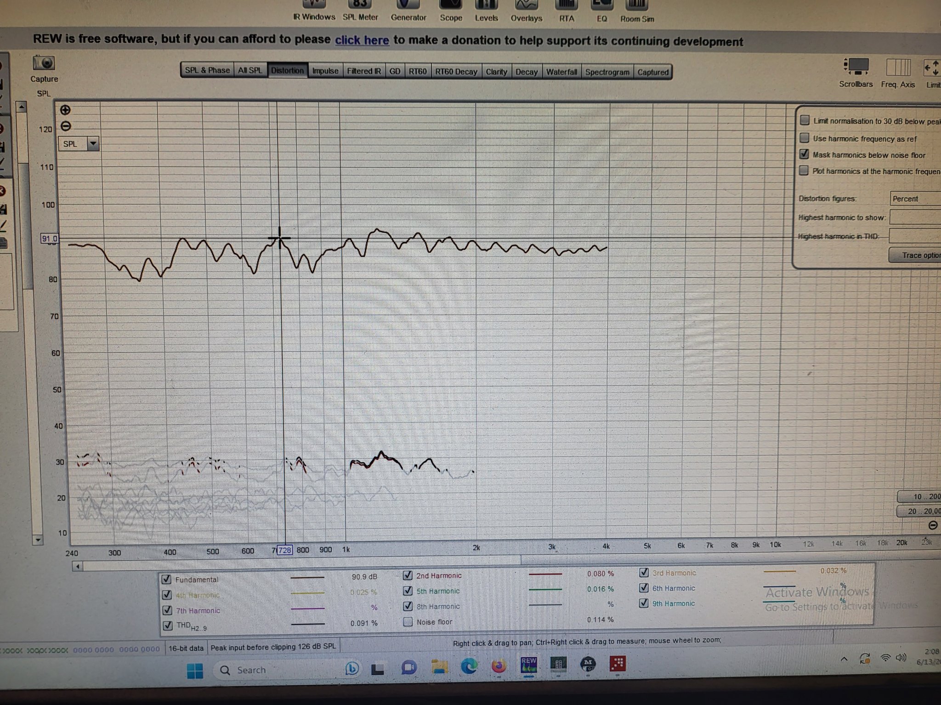Enable Use harmonic frequency as ref

[x=804, y=138]
